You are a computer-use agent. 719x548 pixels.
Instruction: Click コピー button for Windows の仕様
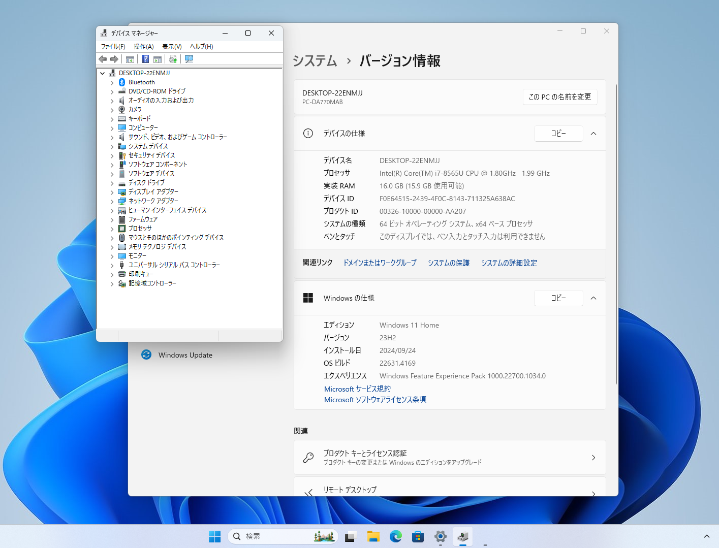[x=558, y=298]
